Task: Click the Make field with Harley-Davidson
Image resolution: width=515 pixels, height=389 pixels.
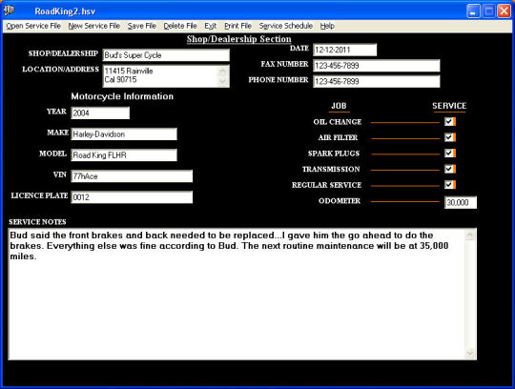Action: [124, 133]
